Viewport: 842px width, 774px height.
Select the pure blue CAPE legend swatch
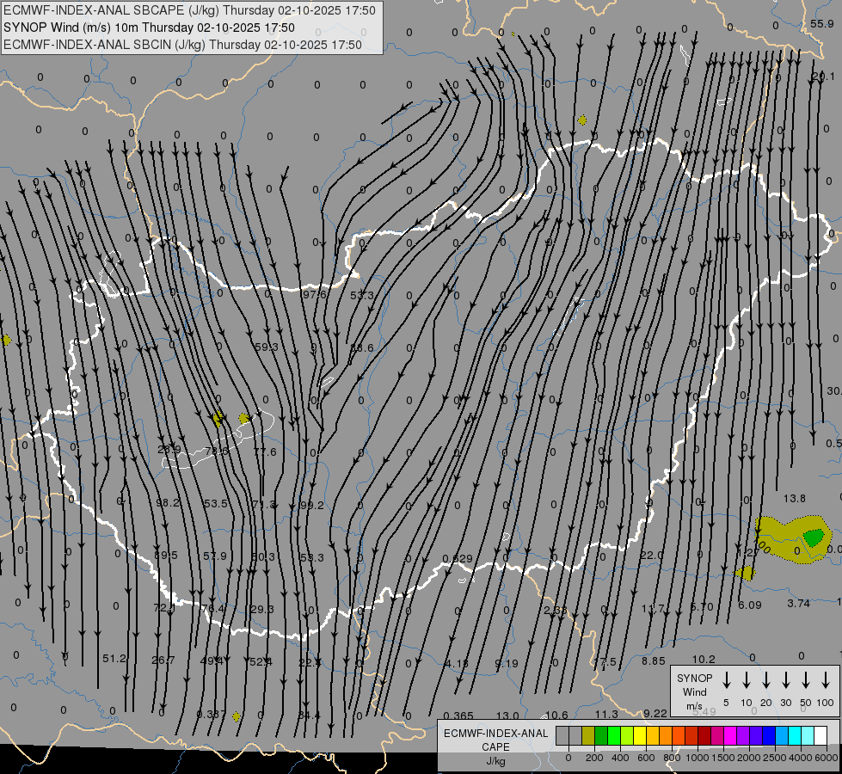(769, 736)
